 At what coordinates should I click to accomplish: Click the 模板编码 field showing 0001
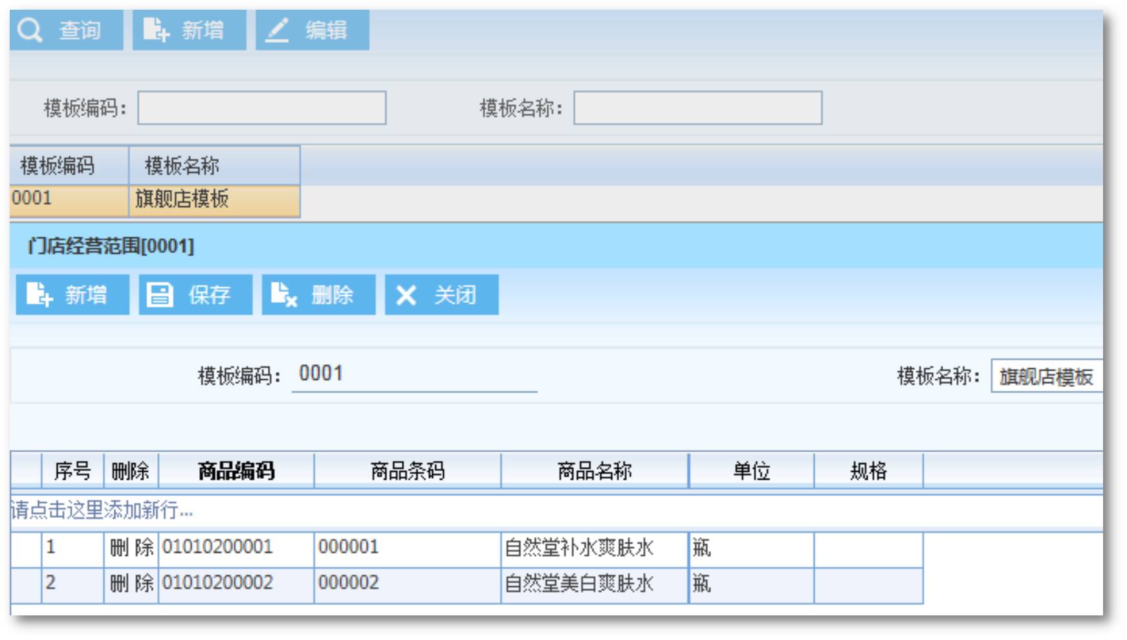coord(414,375)
